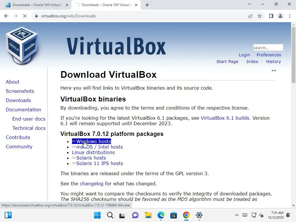Open Screenshots in the sidebar

tap(20, 91)
